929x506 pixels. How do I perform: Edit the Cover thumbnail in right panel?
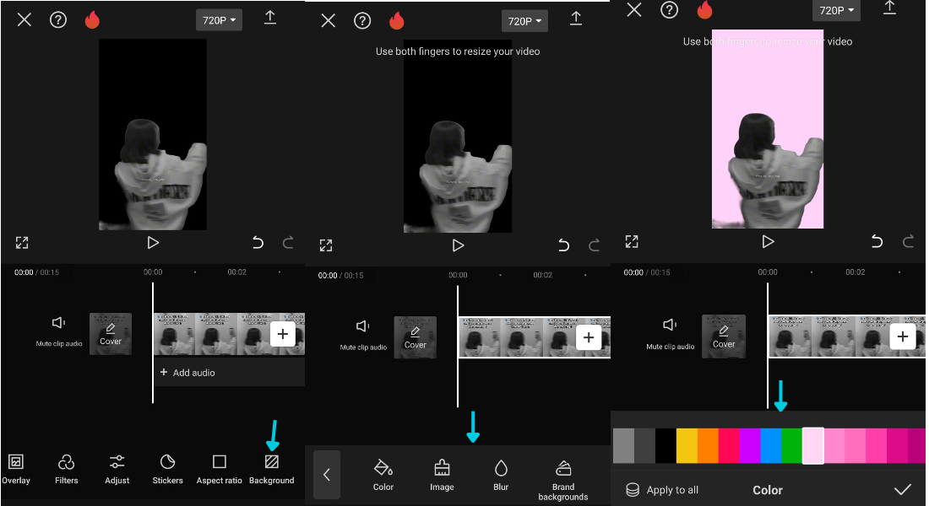coord(724,336)
